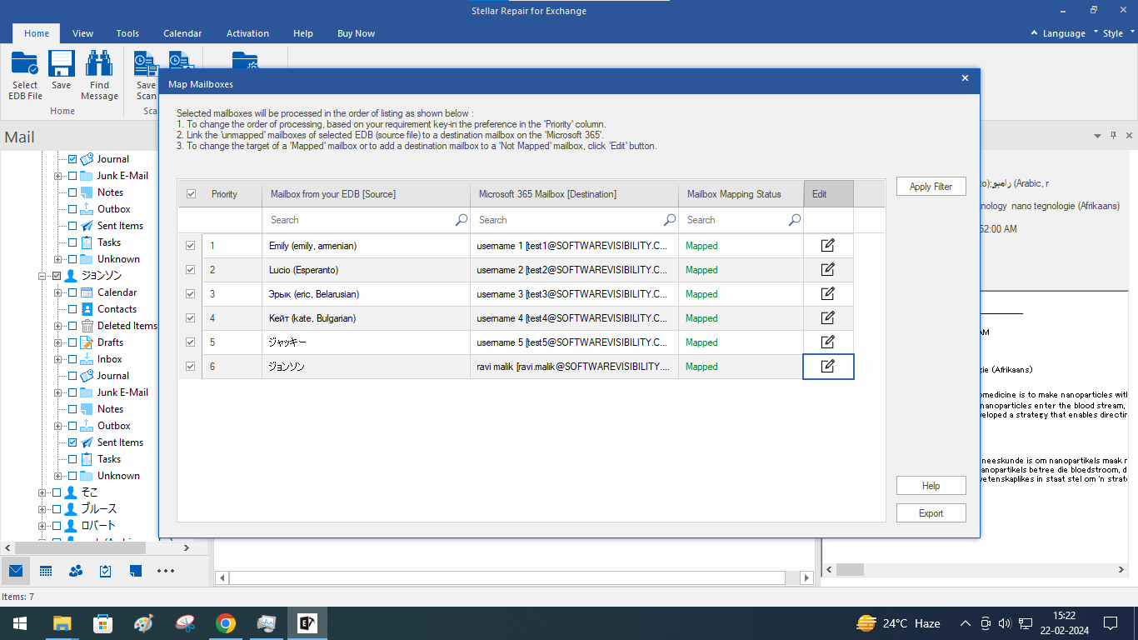The image size is (1138, 640).
Task: Uncheck the checkbox for the priority 6 row
Action: [191, 367]
